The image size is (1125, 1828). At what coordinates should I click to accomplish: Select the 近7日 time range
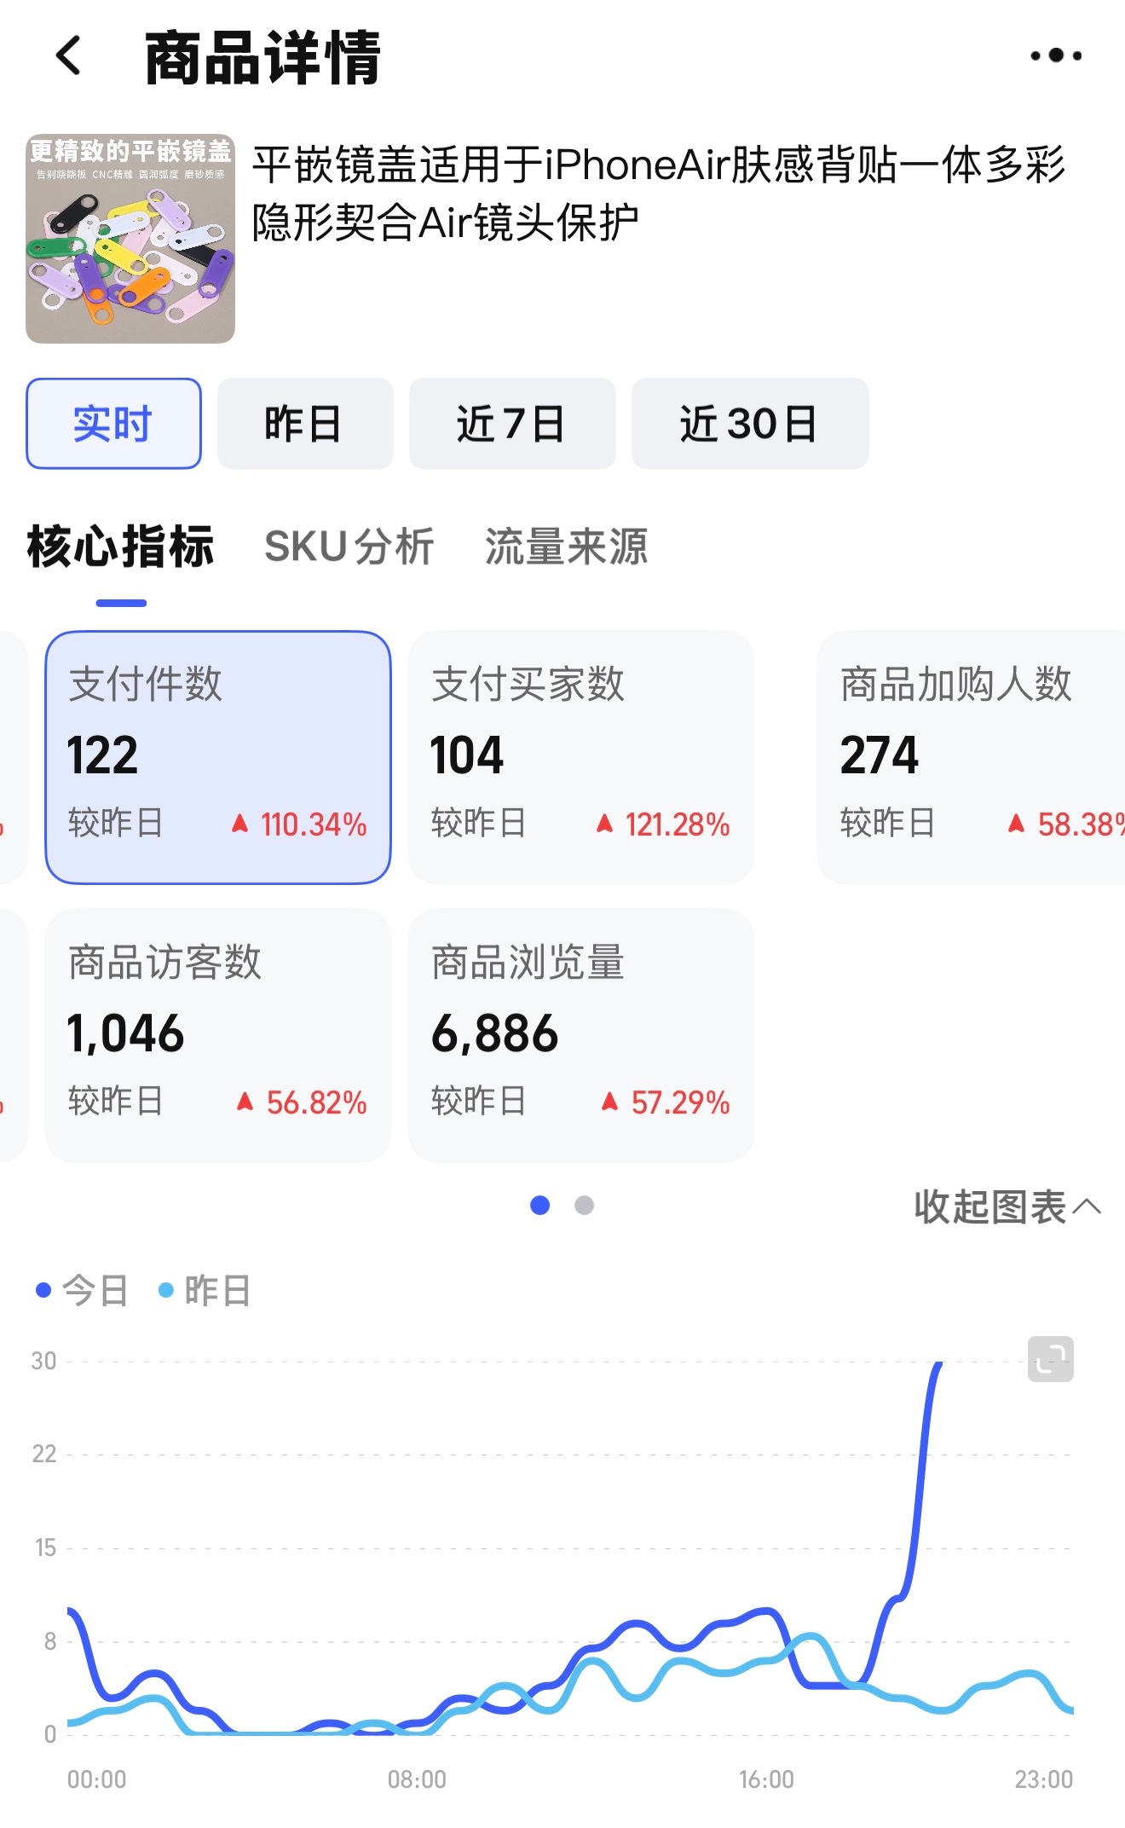tap(512, 424)
